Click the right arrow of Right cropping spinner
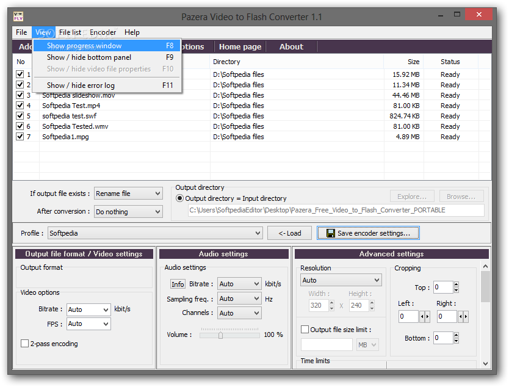The image size is (509, 387). pyautogui.click(x=466, y=317)
